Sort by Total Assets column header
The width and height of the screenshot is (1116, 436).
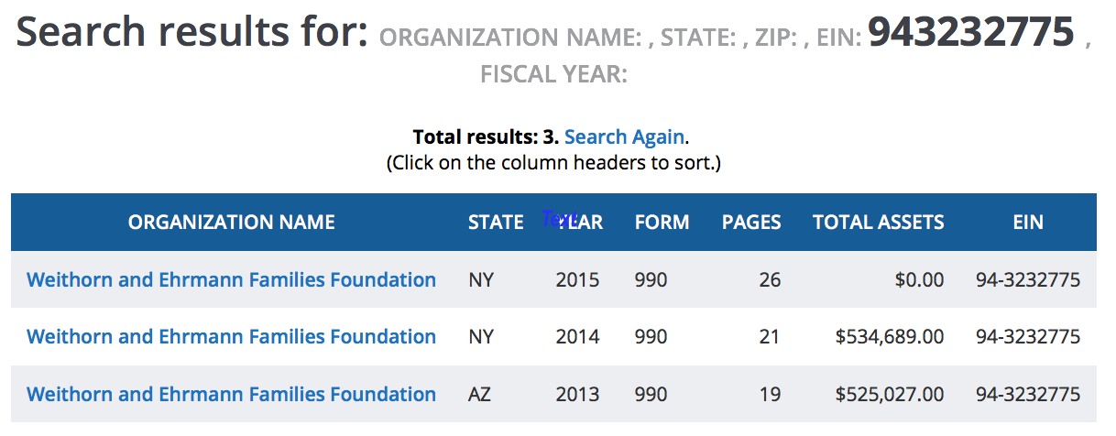click(x=878, y=223)
